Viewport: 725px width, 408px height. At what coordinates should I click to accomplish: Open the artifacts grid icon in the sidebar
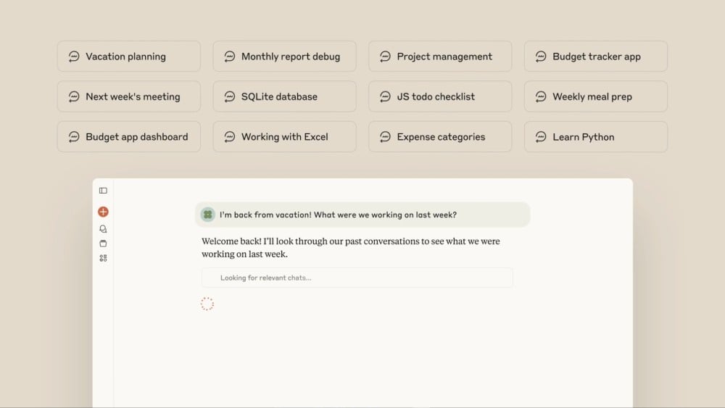point(103,258)
